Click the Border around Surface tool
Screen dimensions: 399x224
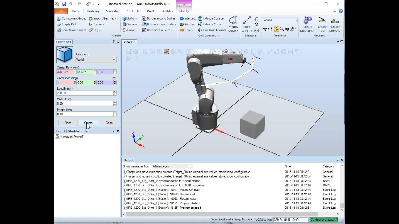click(159, 24)
